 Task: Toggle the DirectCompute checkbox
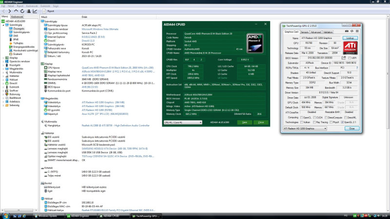coord(326,117)
